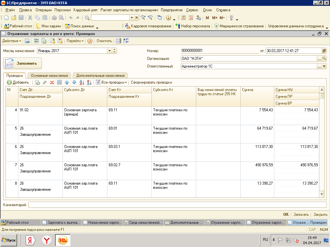Image resolution: width=330 pixels, height=247 pixels.
Task: Open the Перейти dropdown menu
Action: click(x=75, y=41)
